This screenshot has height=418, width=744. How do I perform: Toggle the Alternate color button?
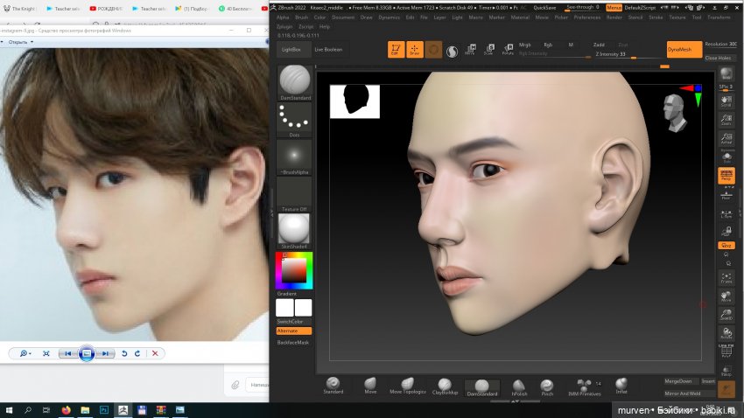pyautogui.click(x=294, y=331)
